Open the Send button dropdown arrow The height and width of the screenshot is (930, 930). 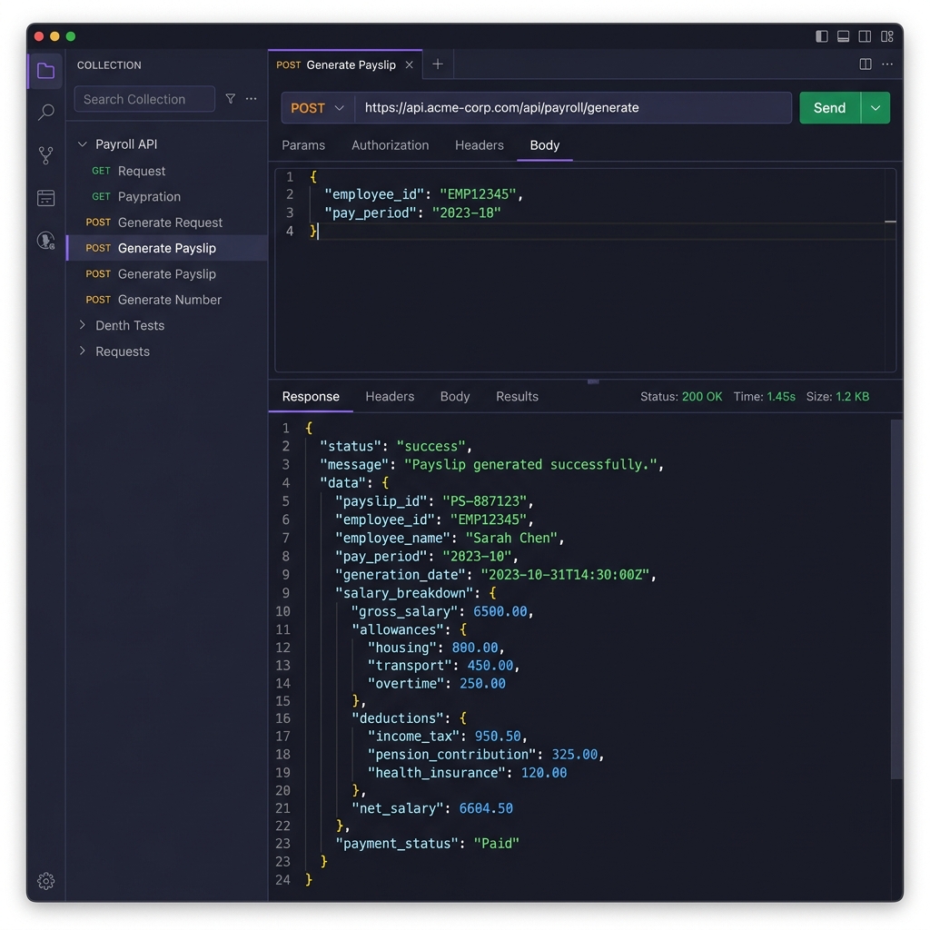(876, 108)
